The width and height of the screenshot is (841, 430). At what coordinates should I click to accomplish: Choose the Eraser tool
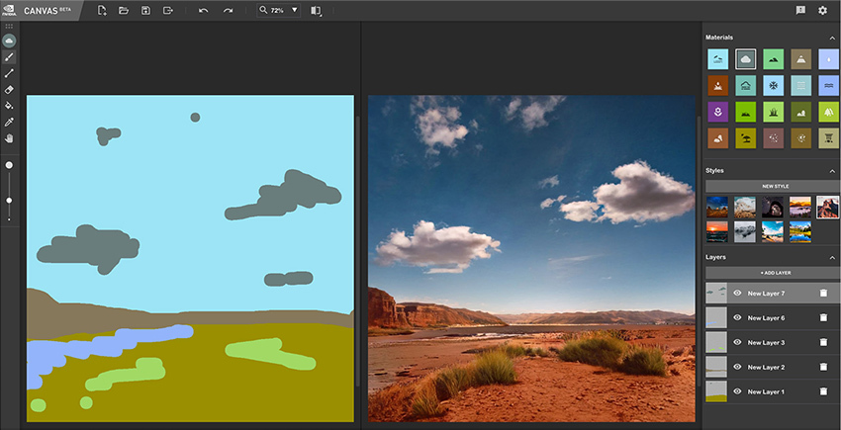9,89
